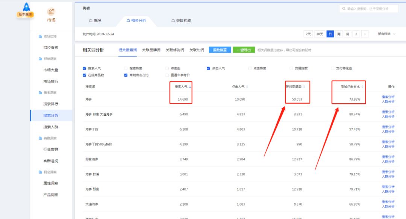Select the 周 period button

tap(339, 34)
